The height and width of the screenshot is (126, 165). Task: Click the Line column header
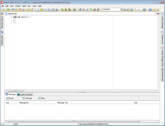[x=11, y=103]
